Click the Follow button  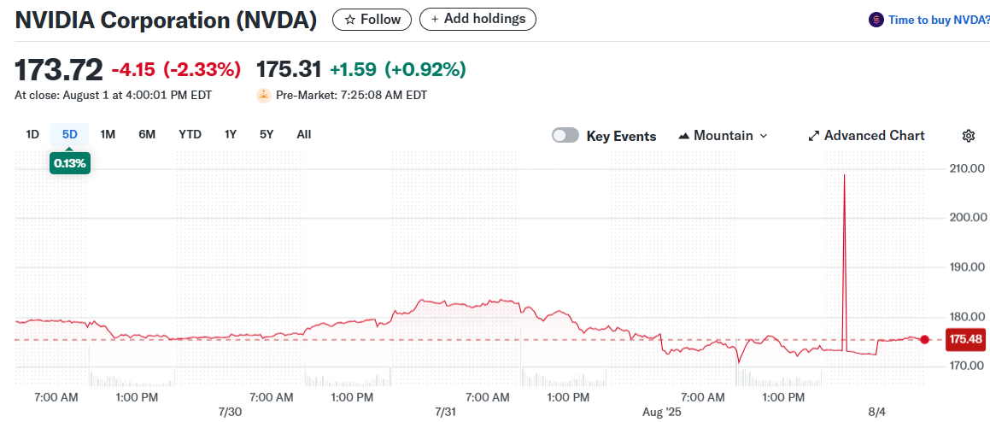coord(372,20)
